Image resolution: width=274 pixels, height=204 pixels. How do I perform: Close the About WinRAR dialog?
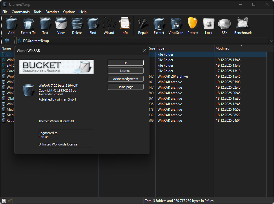tap(145, 50)
